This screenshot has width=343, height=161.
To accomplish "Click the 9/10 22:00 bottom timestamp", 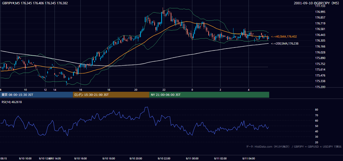I will 164,159.
